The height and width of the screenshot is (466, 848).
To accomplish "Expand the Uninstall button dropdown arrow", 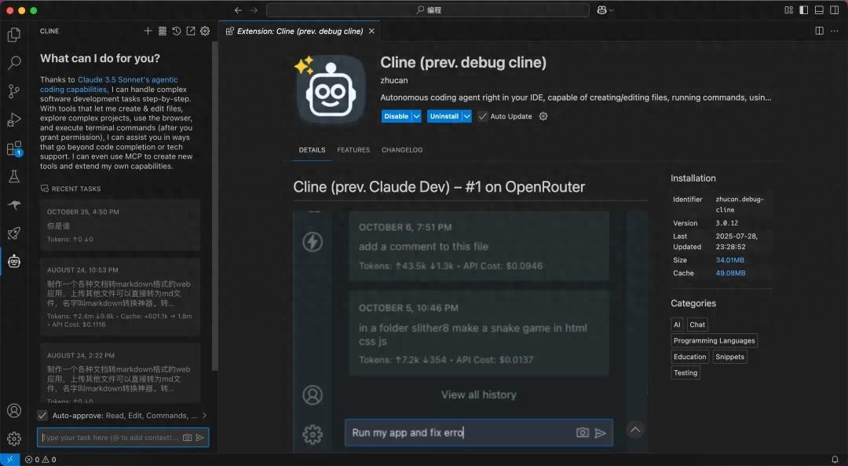I will pyautogui.click(x=466, y=116).
